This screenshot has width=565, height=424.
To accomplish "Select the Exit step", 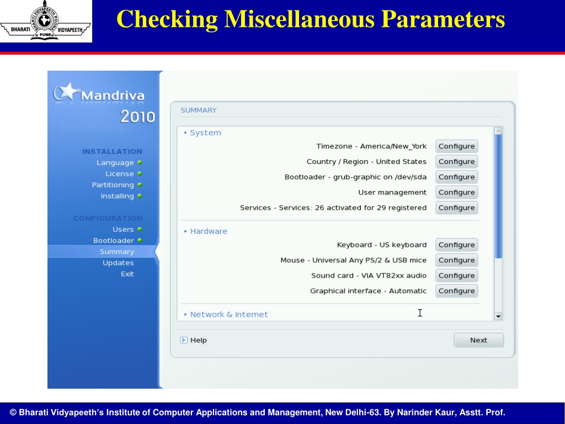I will click(x=127, y=274).
